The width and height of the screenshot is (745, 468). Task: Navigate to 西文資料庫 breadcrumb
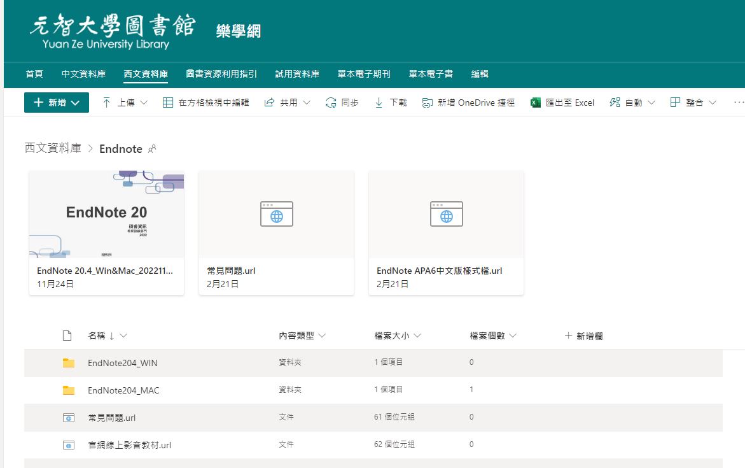[53, 148]
